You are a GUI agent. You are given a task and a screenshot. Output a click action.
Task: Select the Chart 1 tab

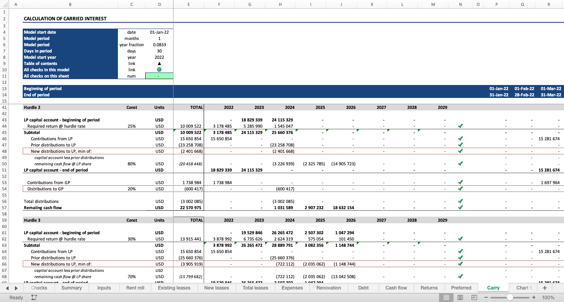click(x=523, y=288)
